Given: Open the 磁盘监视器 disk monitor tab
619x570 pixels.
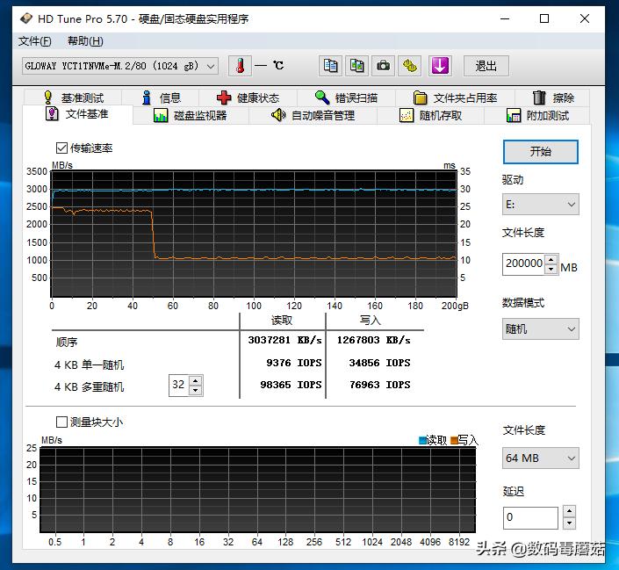Looking at the screenshot, I should (x=191, y=115).
